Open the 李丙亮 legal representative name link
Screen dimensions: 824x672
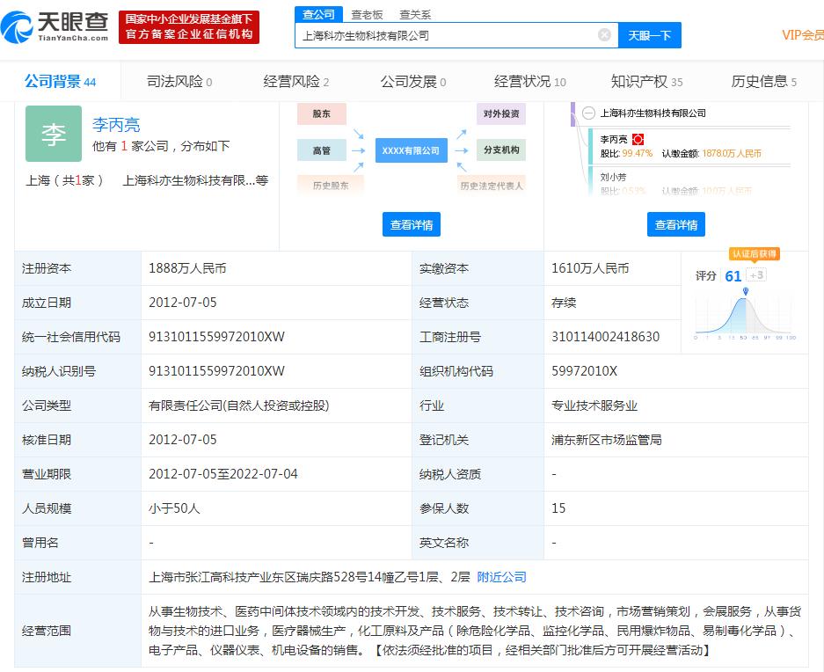point(116,125)
